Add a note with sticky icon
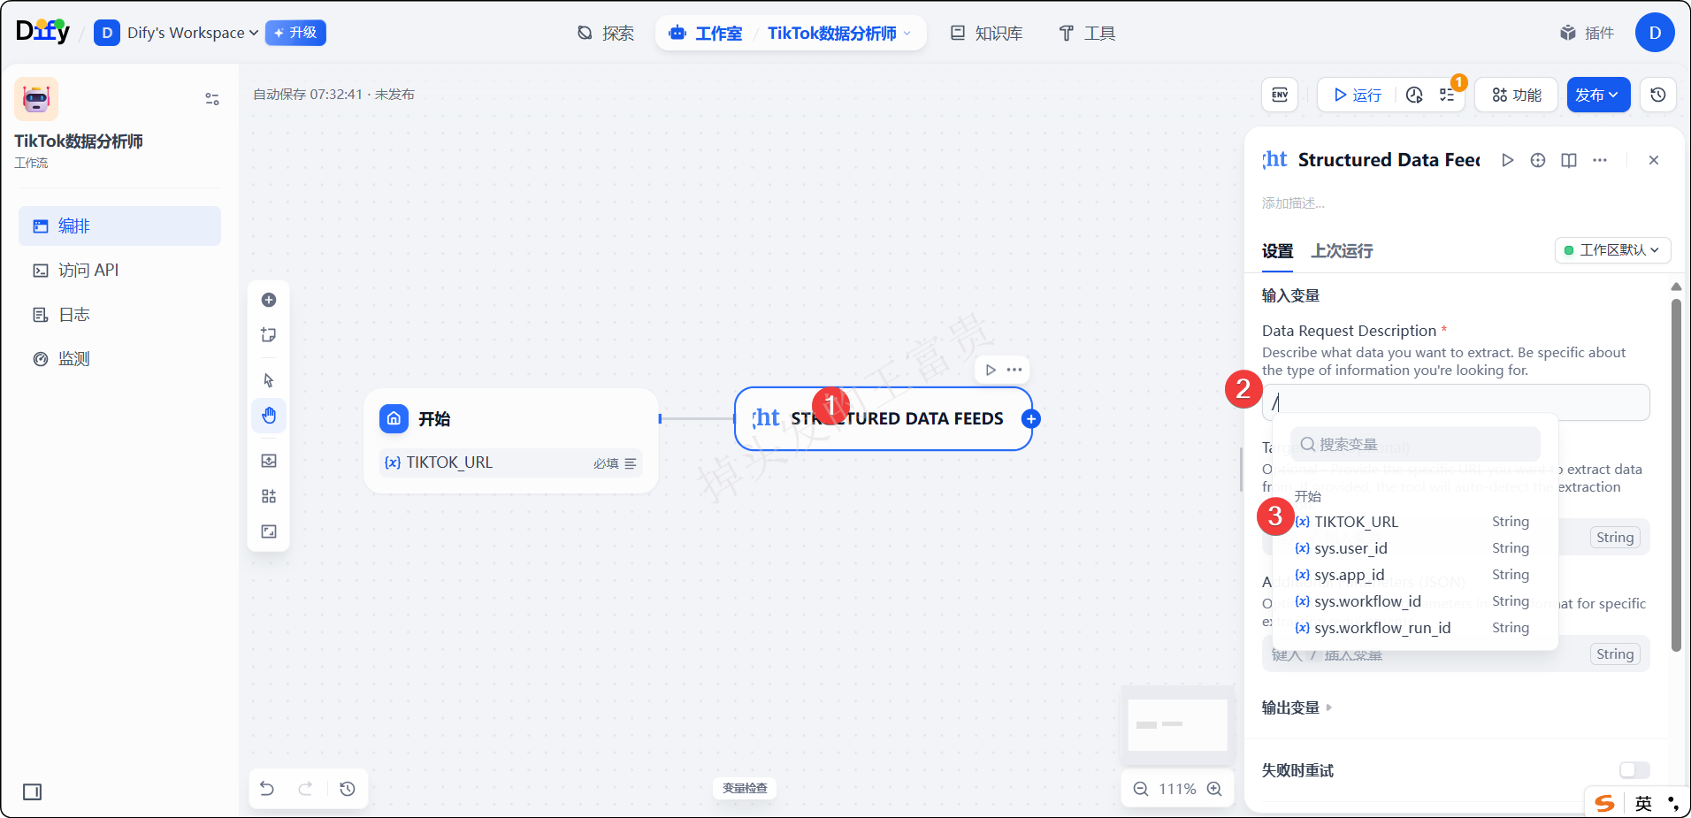 269,334
